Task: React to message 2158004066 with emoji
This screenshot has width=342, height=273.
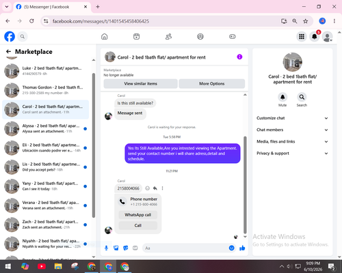Action: point(148,188)
